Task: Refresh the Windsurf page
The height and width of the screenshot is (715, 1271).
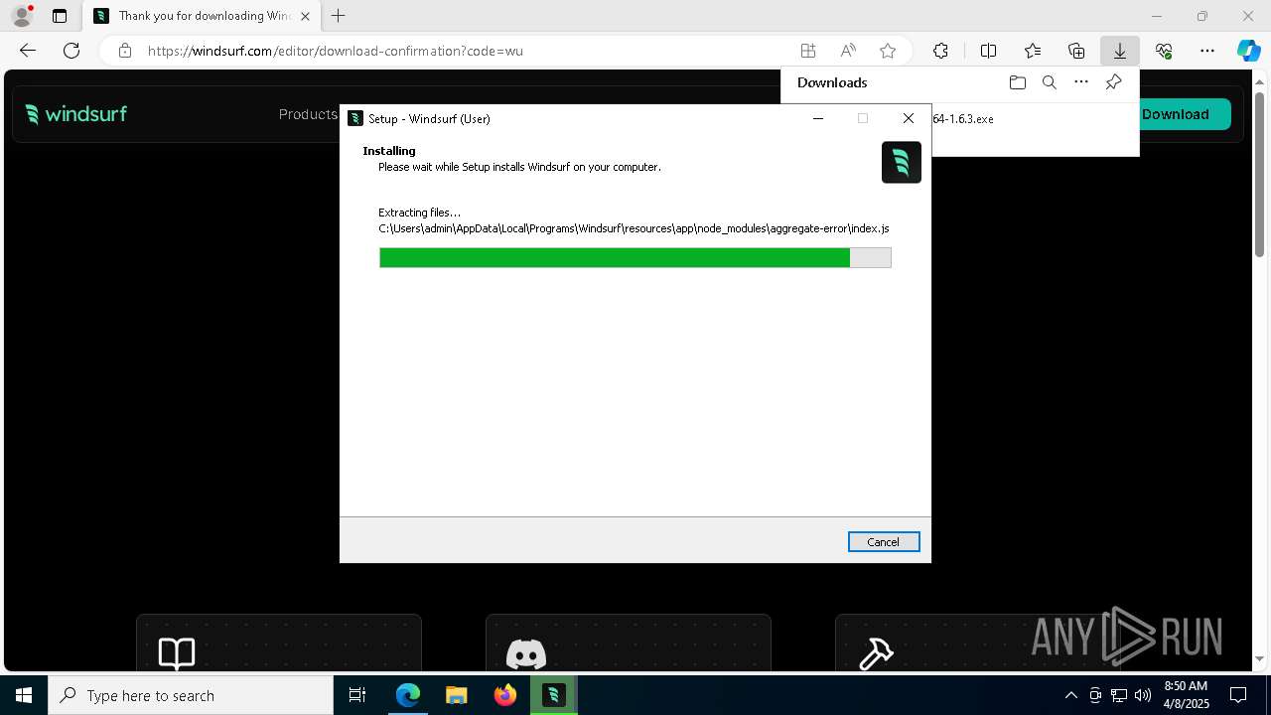Action: point(71,51)
